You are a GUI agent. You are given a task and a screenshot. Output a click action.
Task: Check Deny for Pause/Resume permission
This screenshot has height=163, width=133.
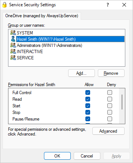pos(110,119)
